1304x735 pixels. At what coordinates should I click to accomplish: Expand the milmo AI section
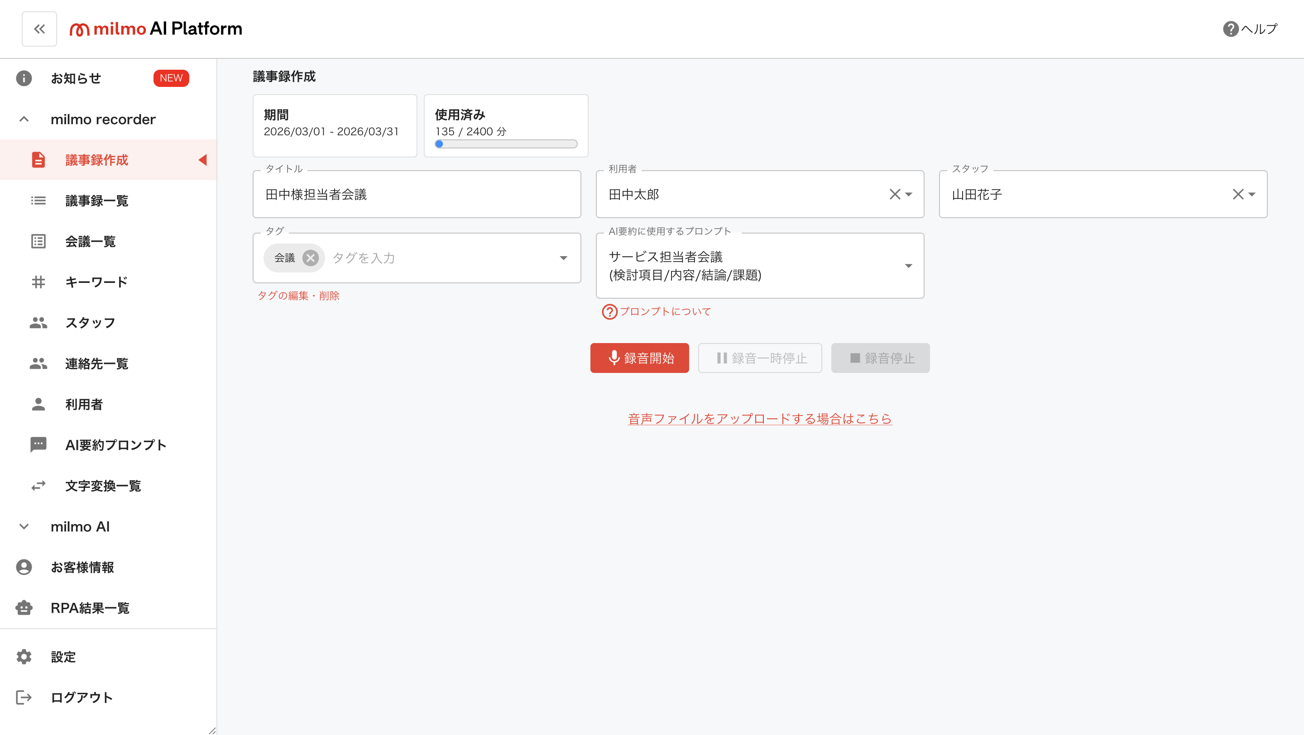click(24, 527)
